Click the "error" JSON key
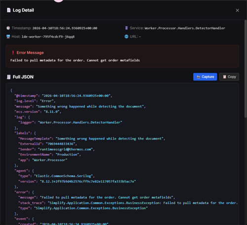This screenshot has height=225, width=247. [21, 192]
